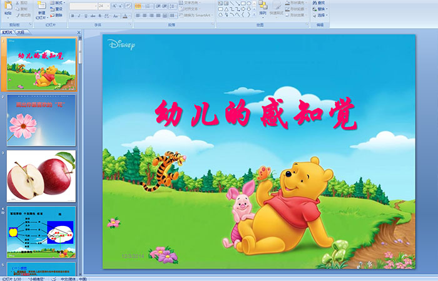The width and height of the screenshot is (438, 281).
Task: Select the Oval shape
Action: coord(248,3)
